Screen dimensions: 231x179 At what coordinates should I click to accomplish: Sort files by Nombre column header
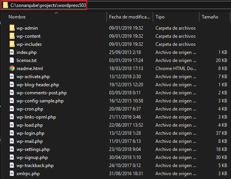(x=17, y=17)
